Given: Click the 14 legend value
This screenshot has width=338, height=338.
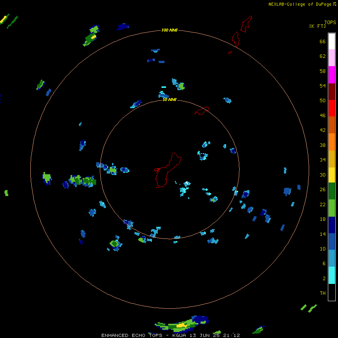Looking at the screenshot, I should coord(323,234).
